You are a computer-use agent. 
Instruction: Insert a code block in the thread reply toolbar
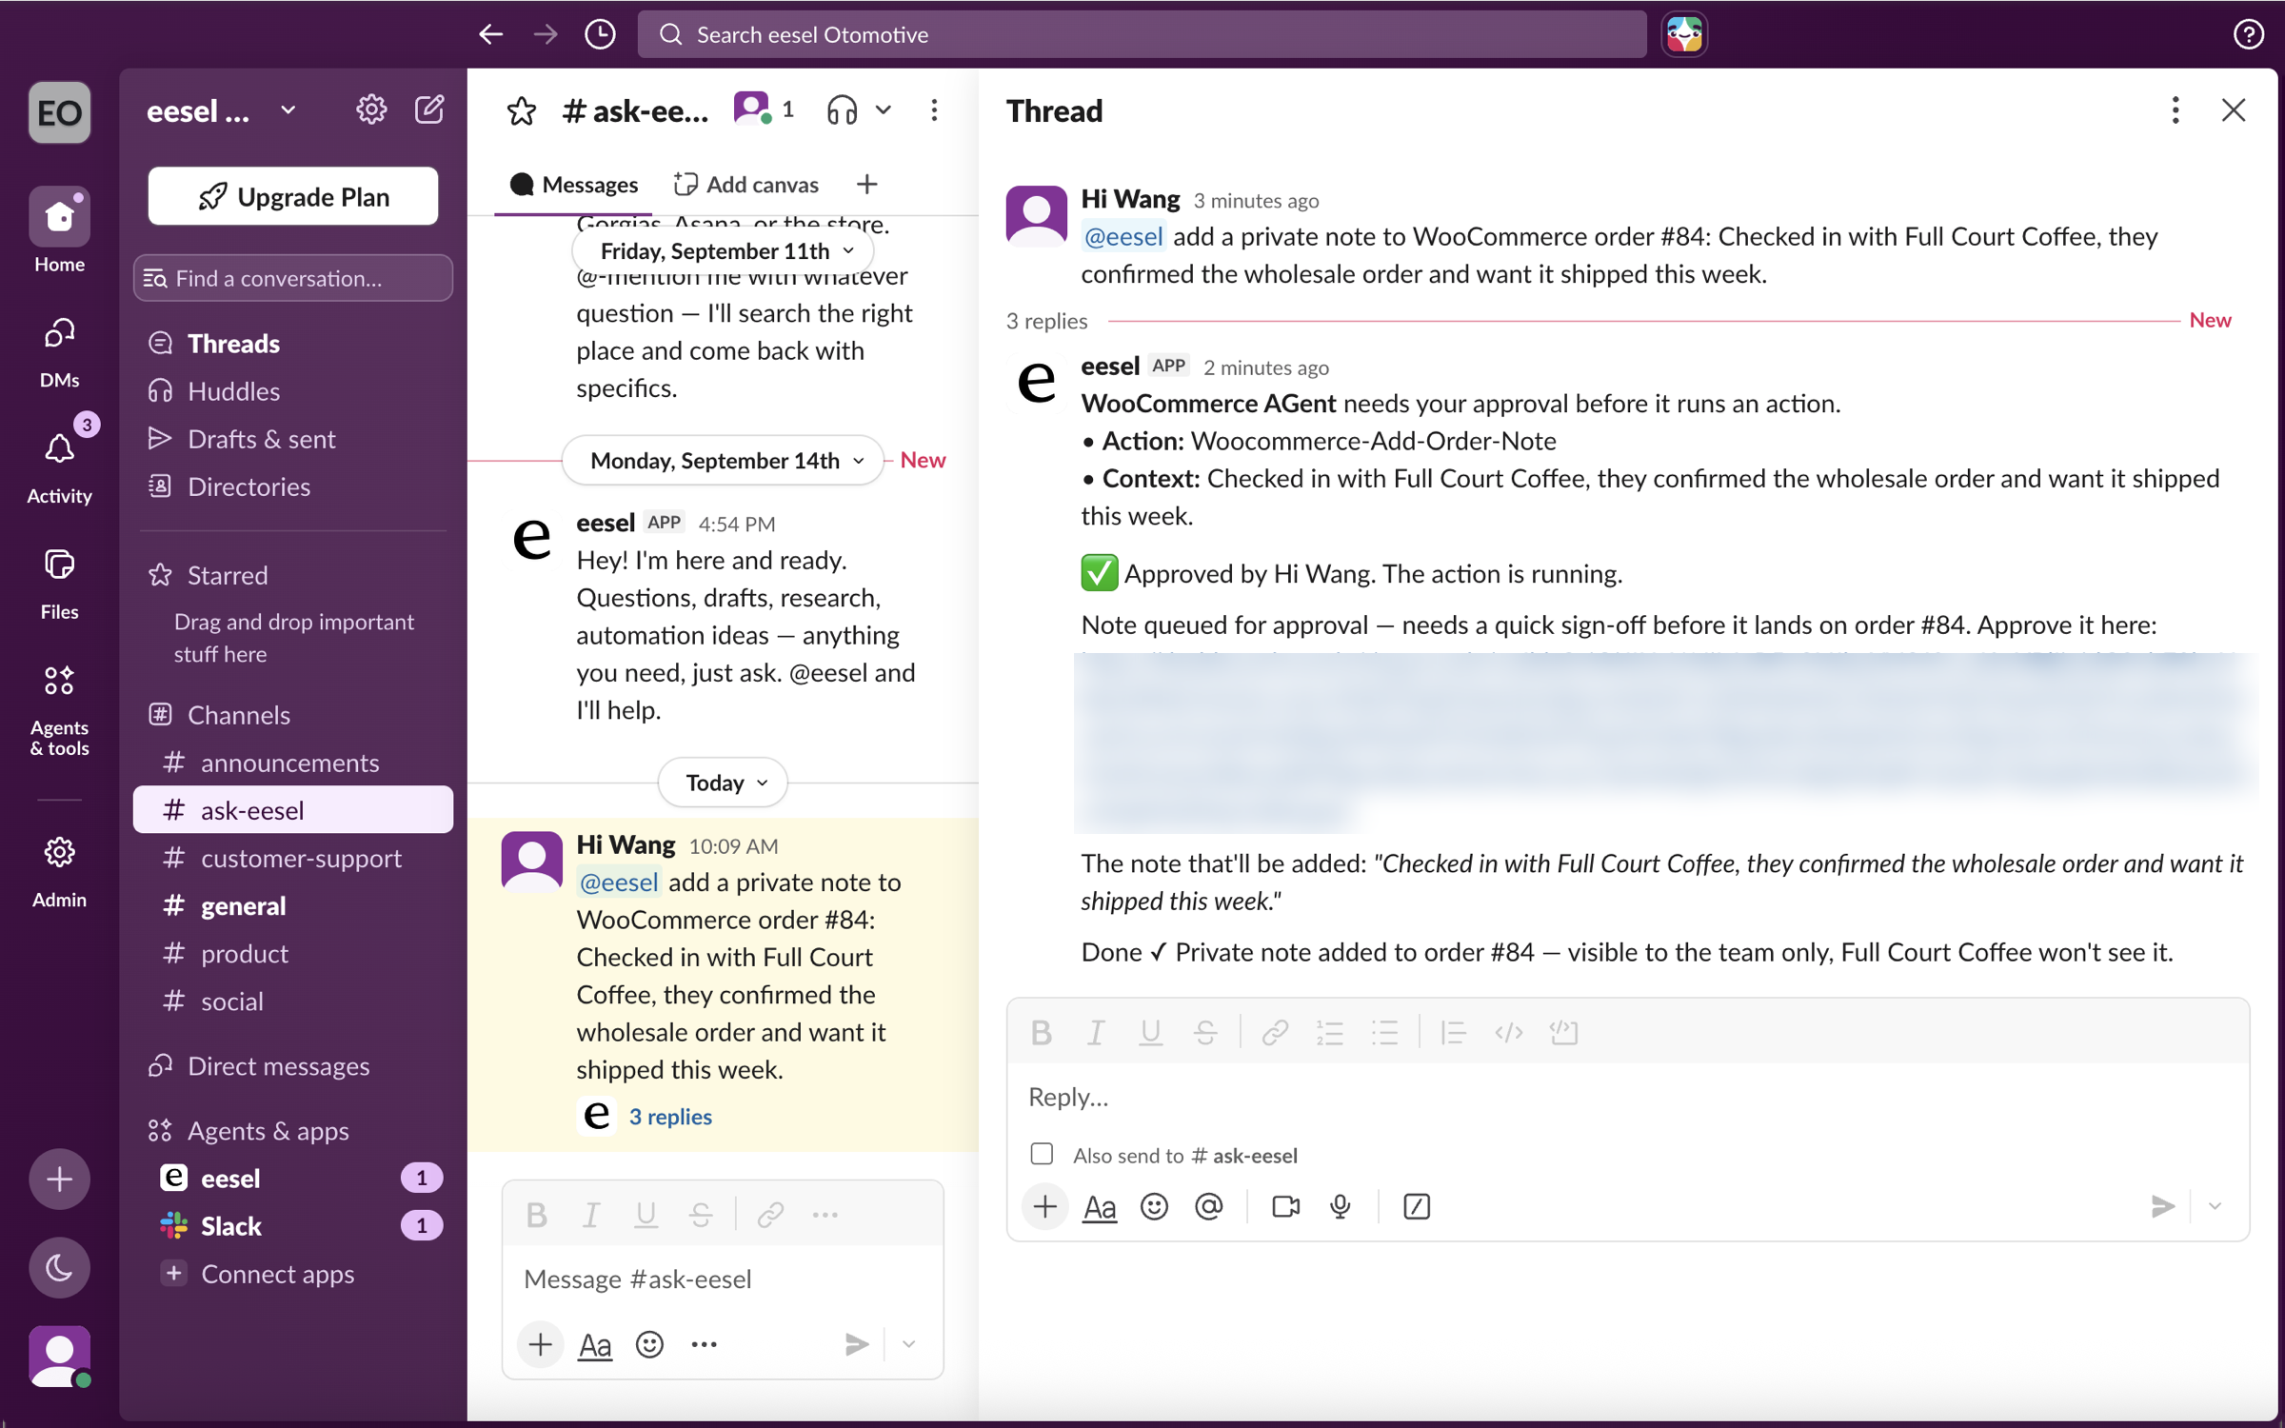coord(1564,1033)
